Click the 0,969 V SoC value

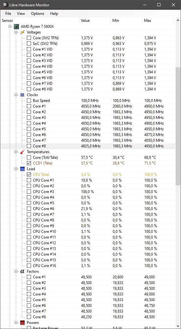click(87, 44)
